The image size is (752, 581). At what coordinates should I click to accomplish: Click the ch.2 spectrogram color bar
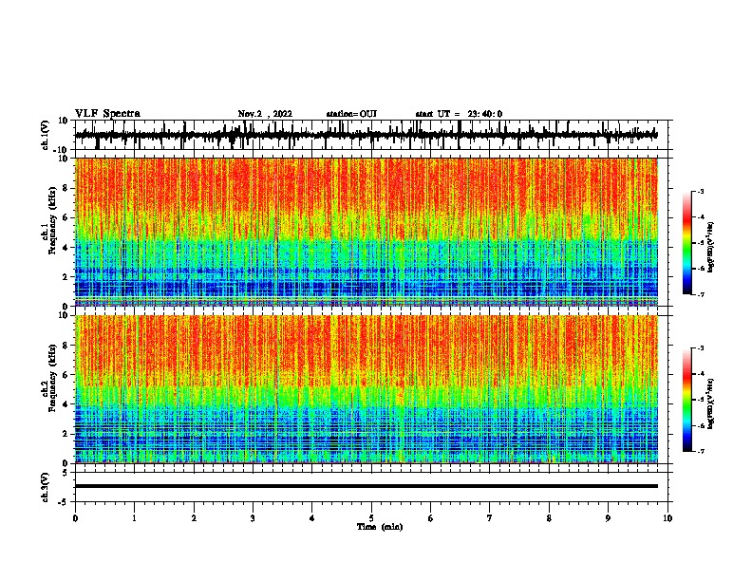pos(687,400)
